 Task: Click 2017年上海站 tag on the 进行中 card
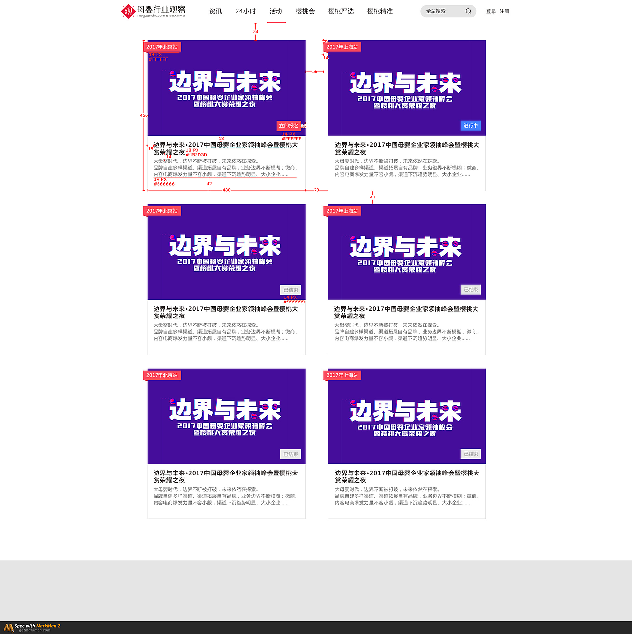click(342, 47)
